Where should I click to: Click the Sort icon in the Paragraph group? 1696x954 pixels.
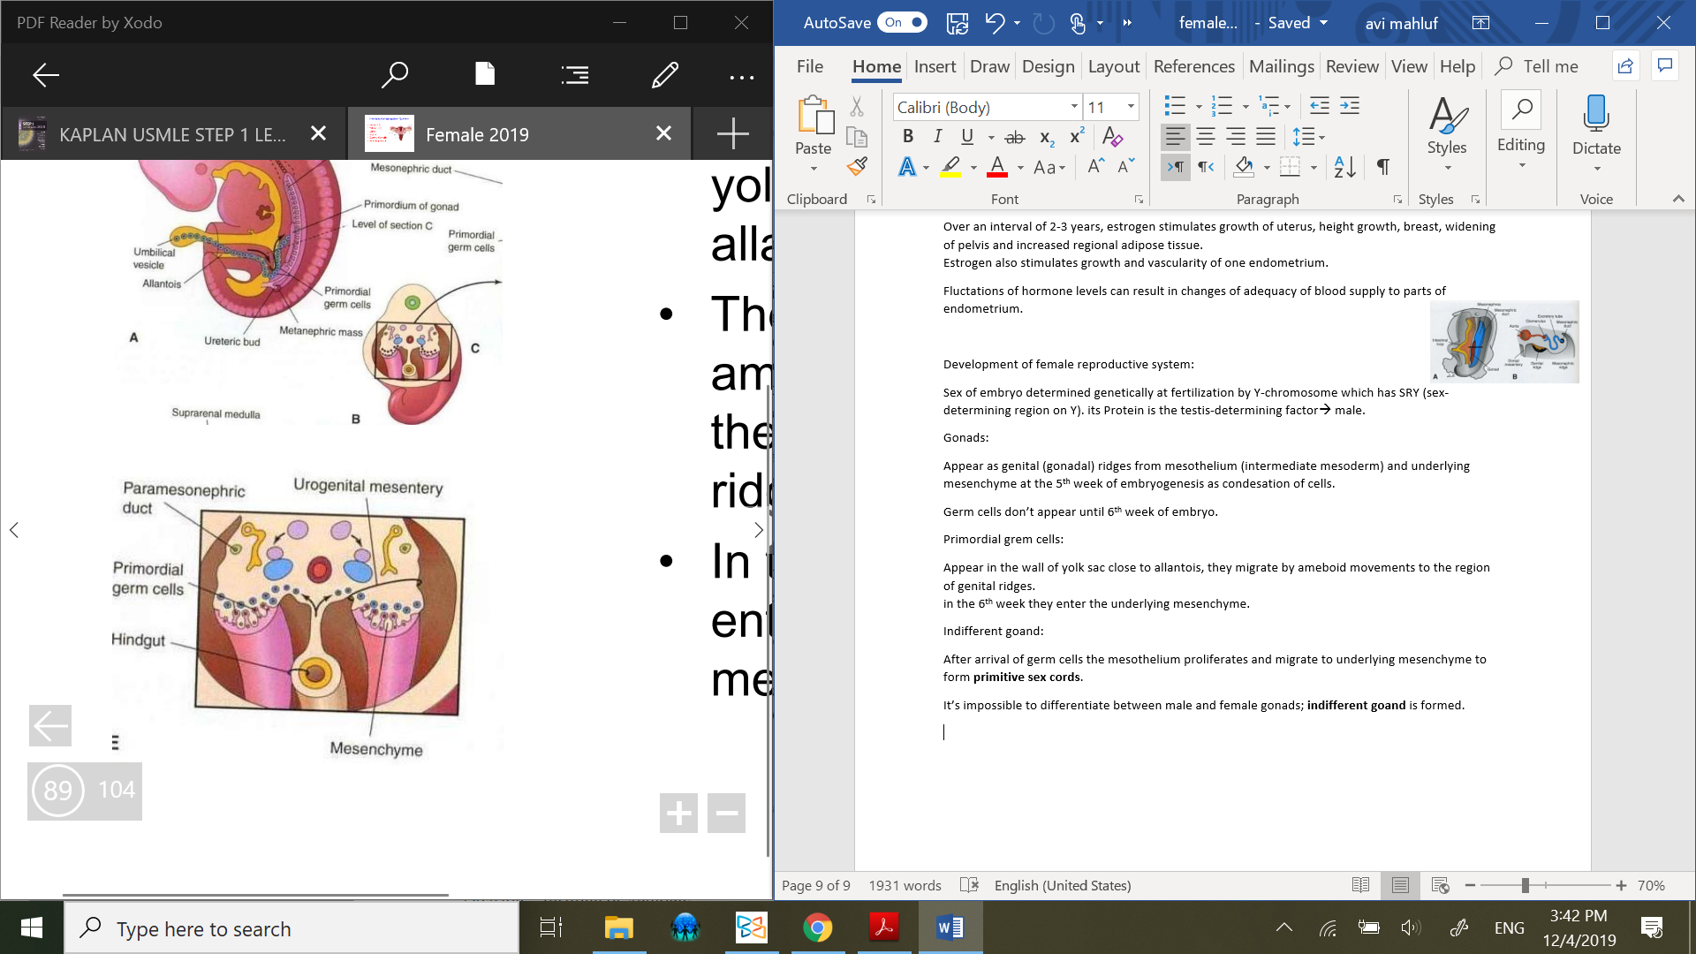[x=1344, y=166]
